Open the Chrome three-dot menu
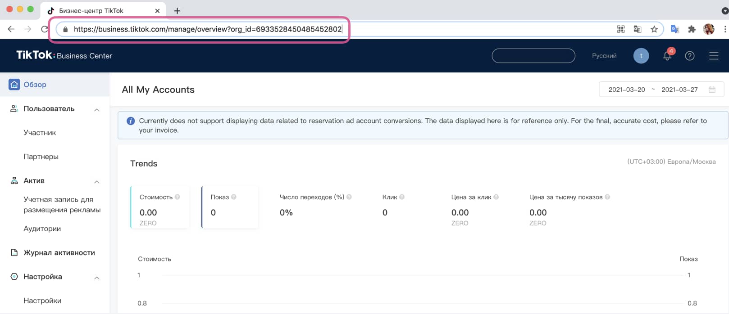Screen dimensions: 729x314 (x=725, y=29)
